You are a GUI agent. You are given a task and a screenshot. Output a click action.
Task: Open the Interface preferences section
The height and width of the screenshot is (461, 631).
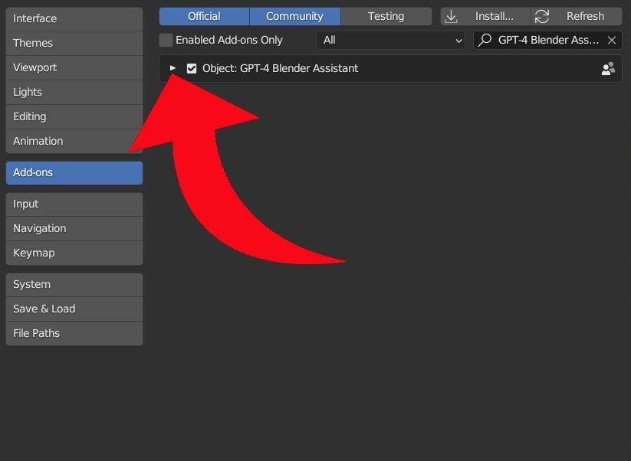pos(74,18)
